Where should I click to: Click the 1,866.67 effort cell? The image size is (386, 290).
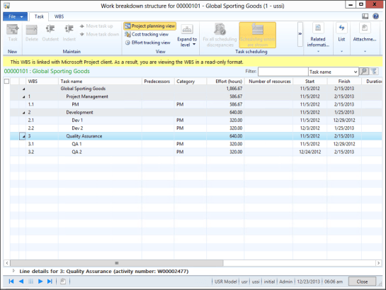(x=225, y=89)
